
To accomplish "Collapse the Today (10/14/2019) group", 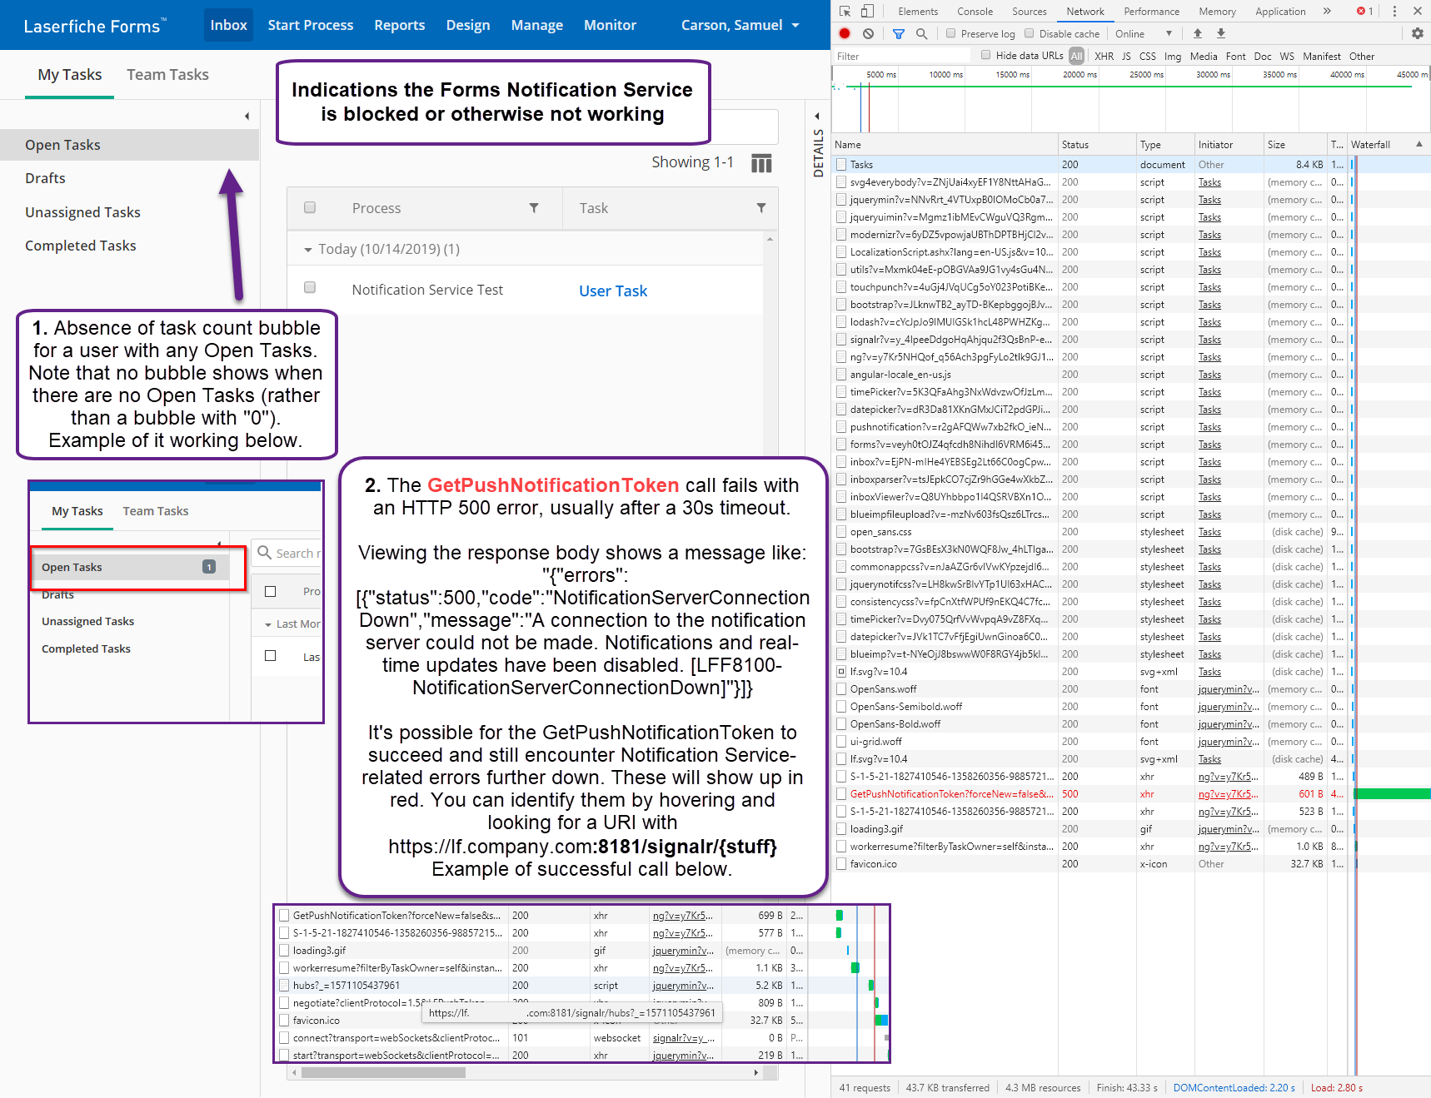I will click(x=308, y=250).
